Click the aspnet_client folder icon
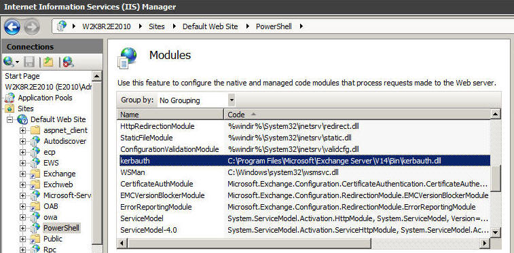This screenshot has height=253, width=514. click(35, 130)
